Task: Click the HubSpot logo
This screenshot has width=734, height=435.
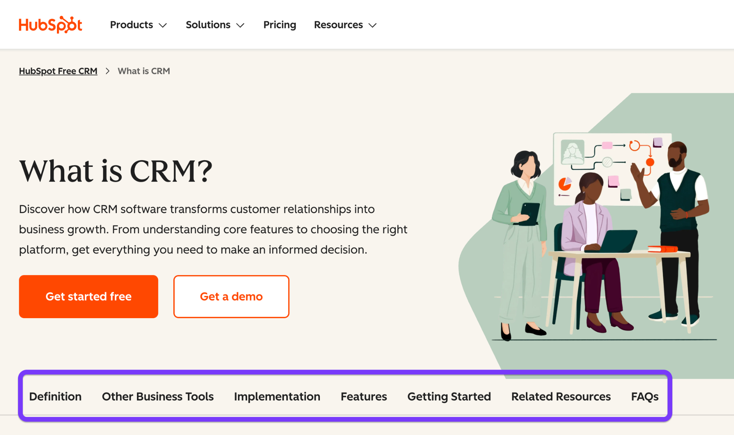Action: click(51, 25)
